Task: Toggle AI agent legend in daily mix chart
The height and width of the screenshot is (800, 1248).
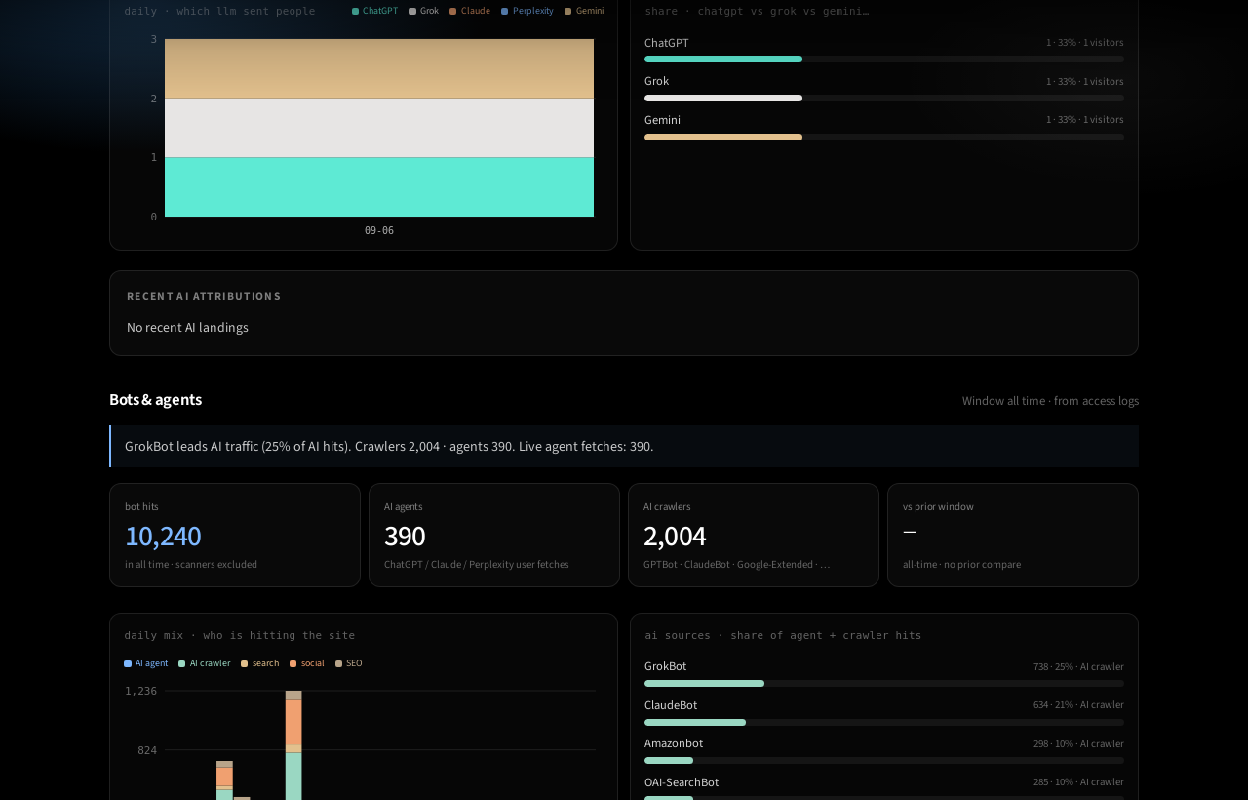Action: tap(146, 663)
